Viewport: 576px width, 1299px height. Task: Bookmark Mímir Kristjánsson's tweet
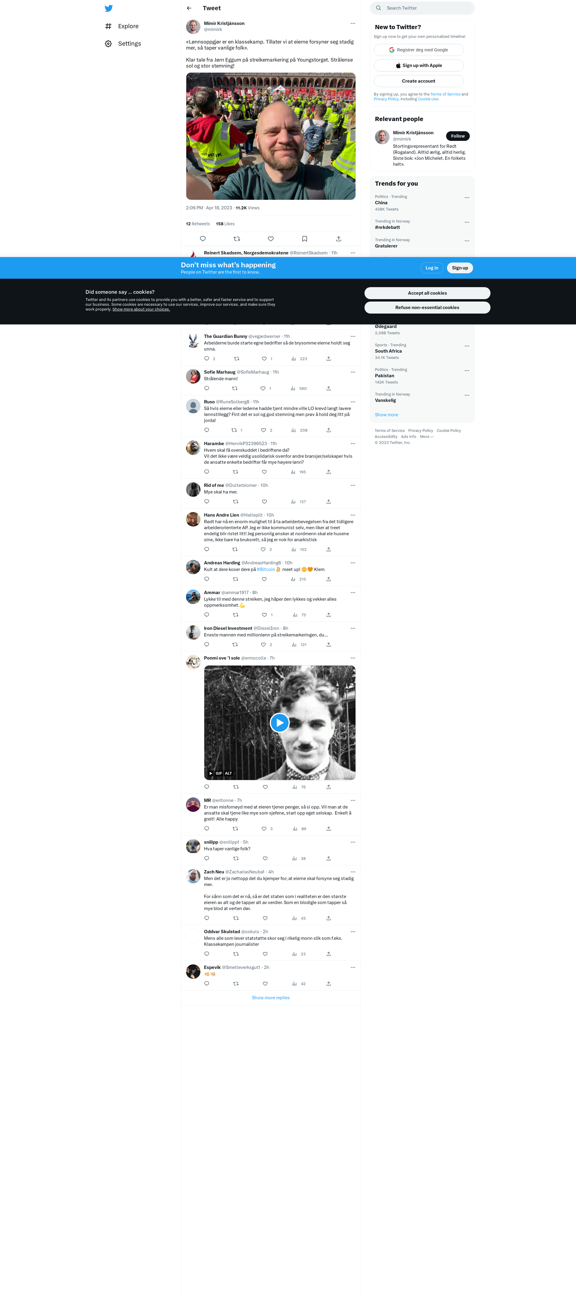point(304,238)
